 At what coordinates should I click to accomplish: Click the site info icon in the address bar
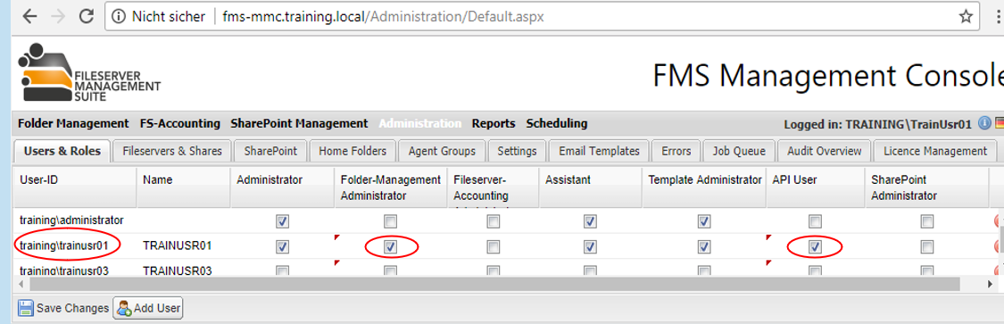tap(119, 17)
